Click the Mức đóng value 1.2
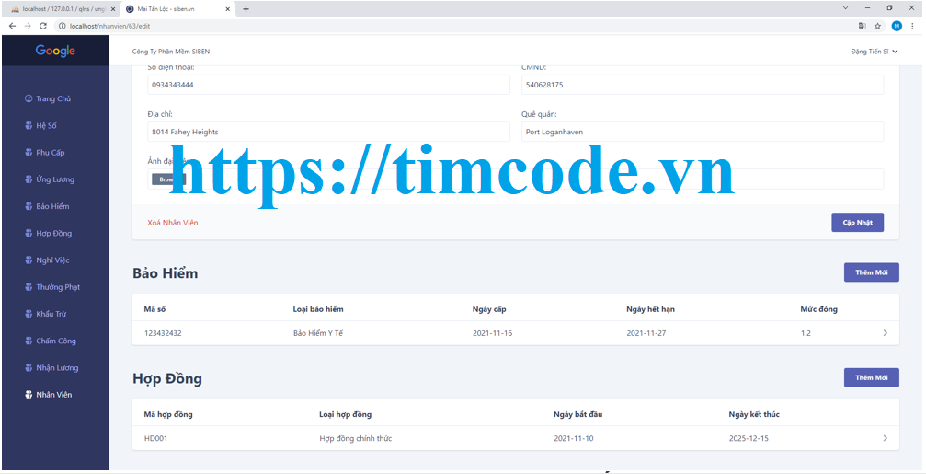The image size is (926, 474). coord(806,333)
